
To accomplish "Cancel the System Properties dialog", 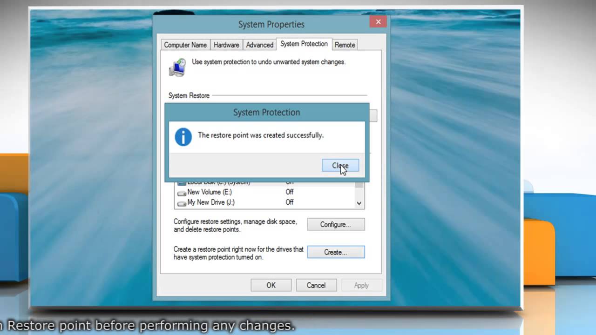I will (x=316, y=285).
